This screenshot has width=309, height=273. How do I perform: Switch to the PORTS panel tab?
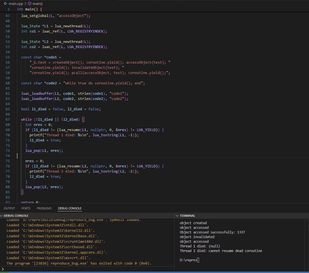coord(26,208)
